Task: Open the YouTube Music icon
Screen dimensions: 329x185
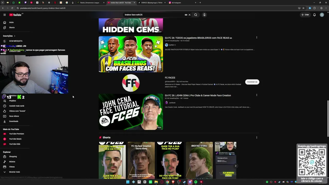Action: click(4, 139)
